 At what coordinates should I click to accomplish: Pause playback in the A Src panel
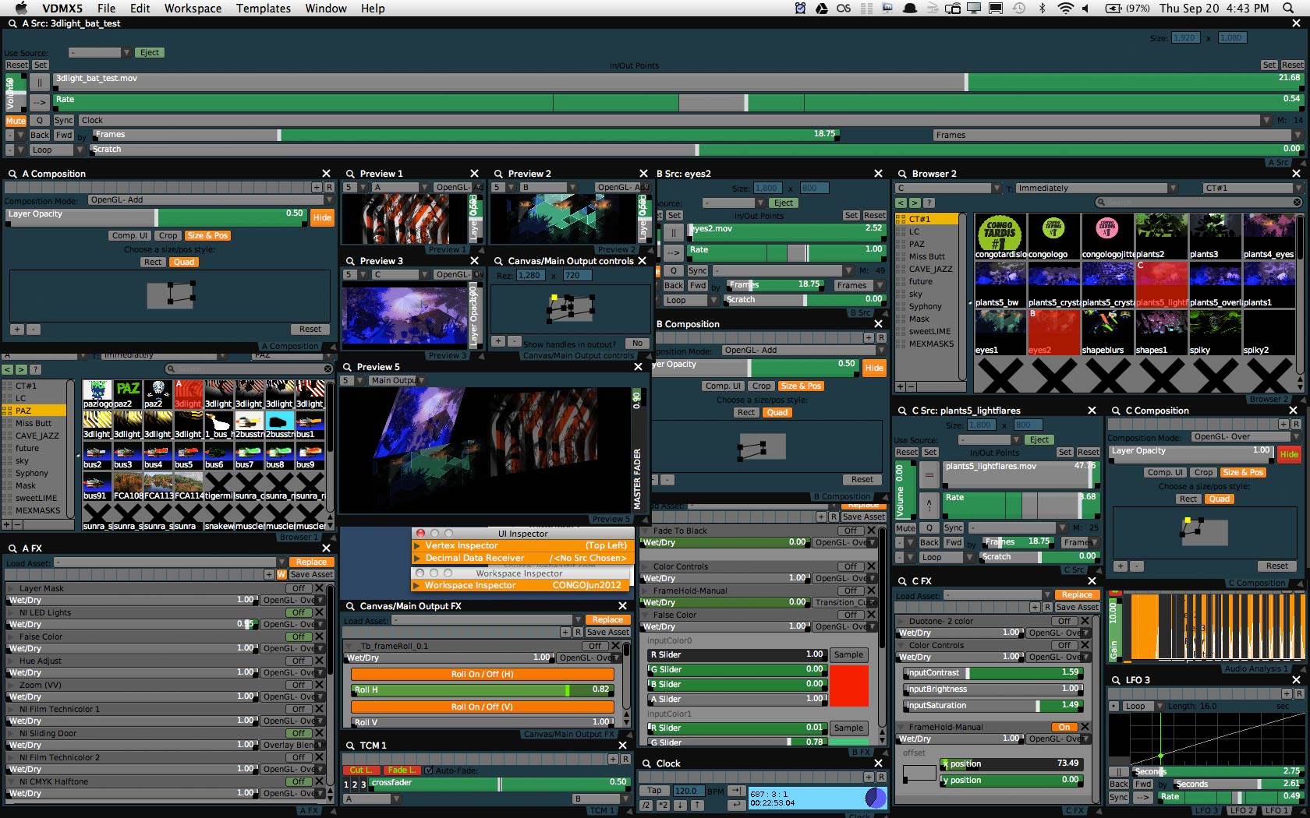(40, 82)
